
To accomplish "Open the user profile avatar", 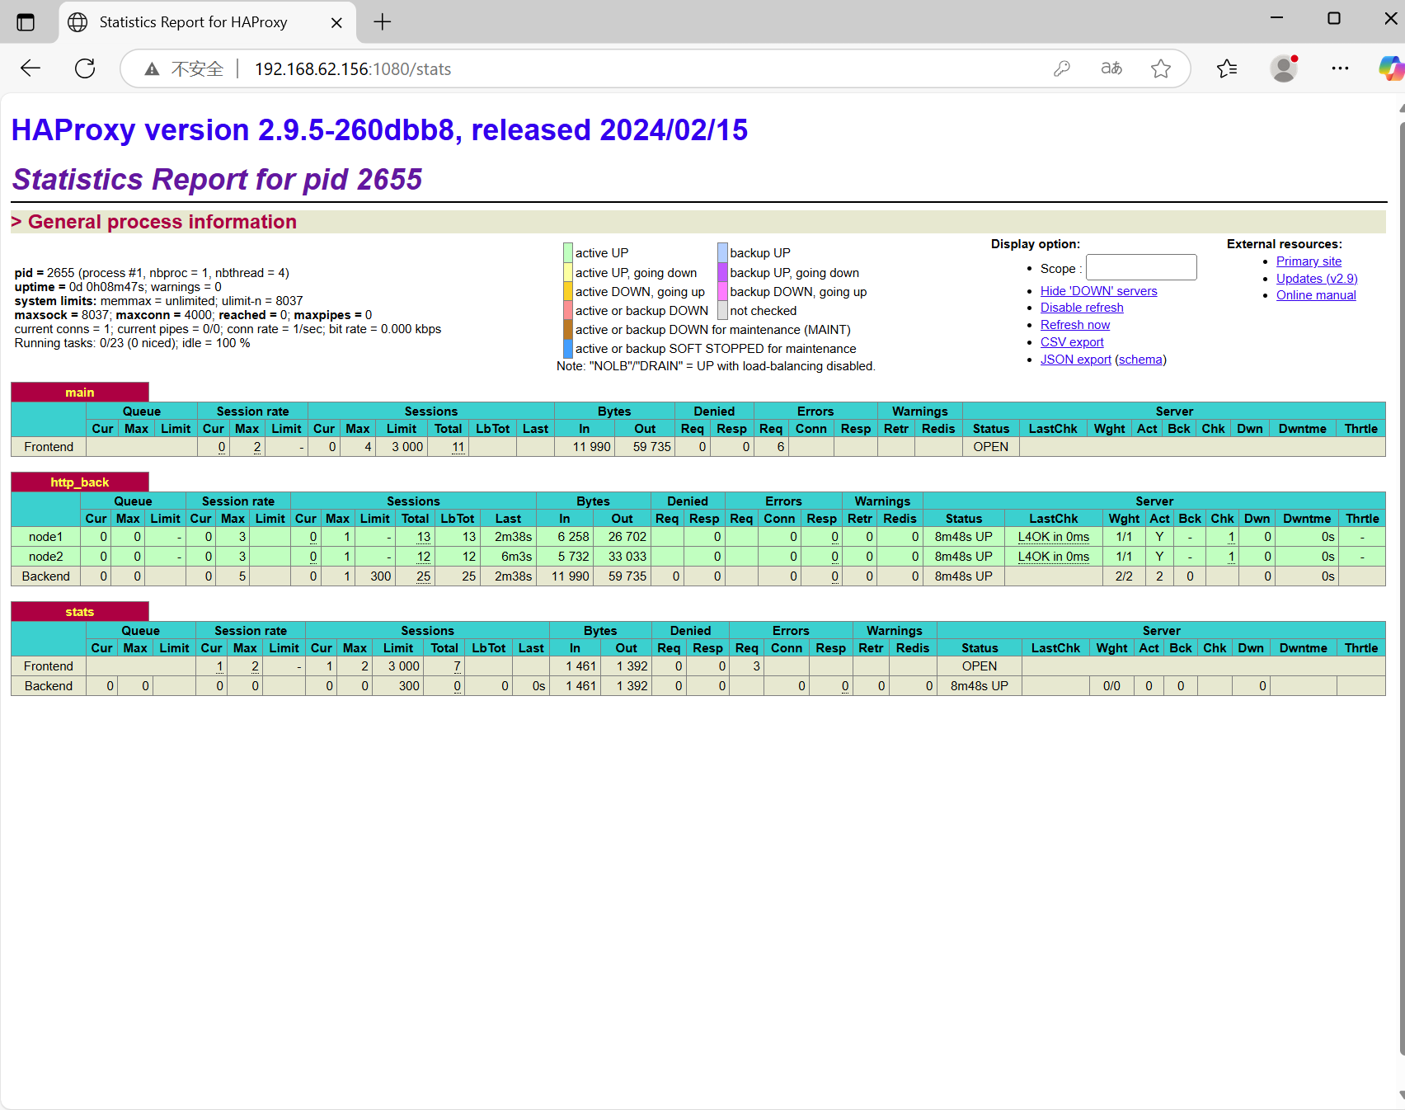I will [x=1284, y=68].
